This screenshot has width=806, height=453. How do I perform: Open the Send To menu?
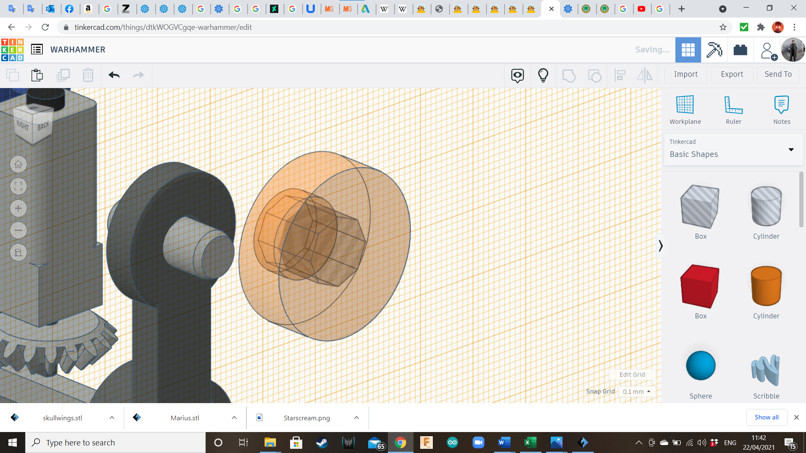[x=778, y=74]
